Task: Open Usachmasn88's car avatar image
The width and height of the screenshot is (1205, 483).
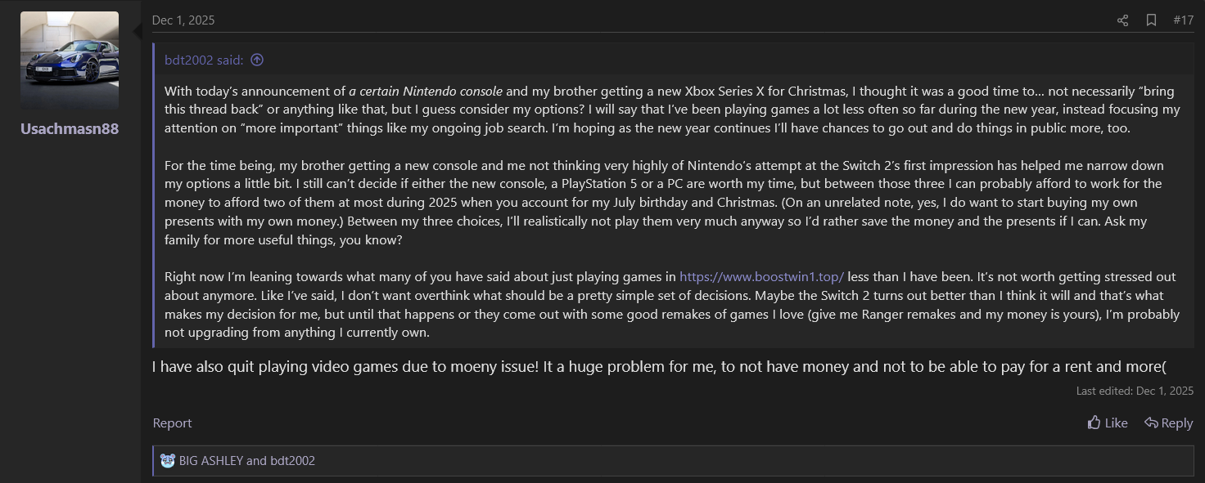Action: pyautogui.click(x=70, y=60)
